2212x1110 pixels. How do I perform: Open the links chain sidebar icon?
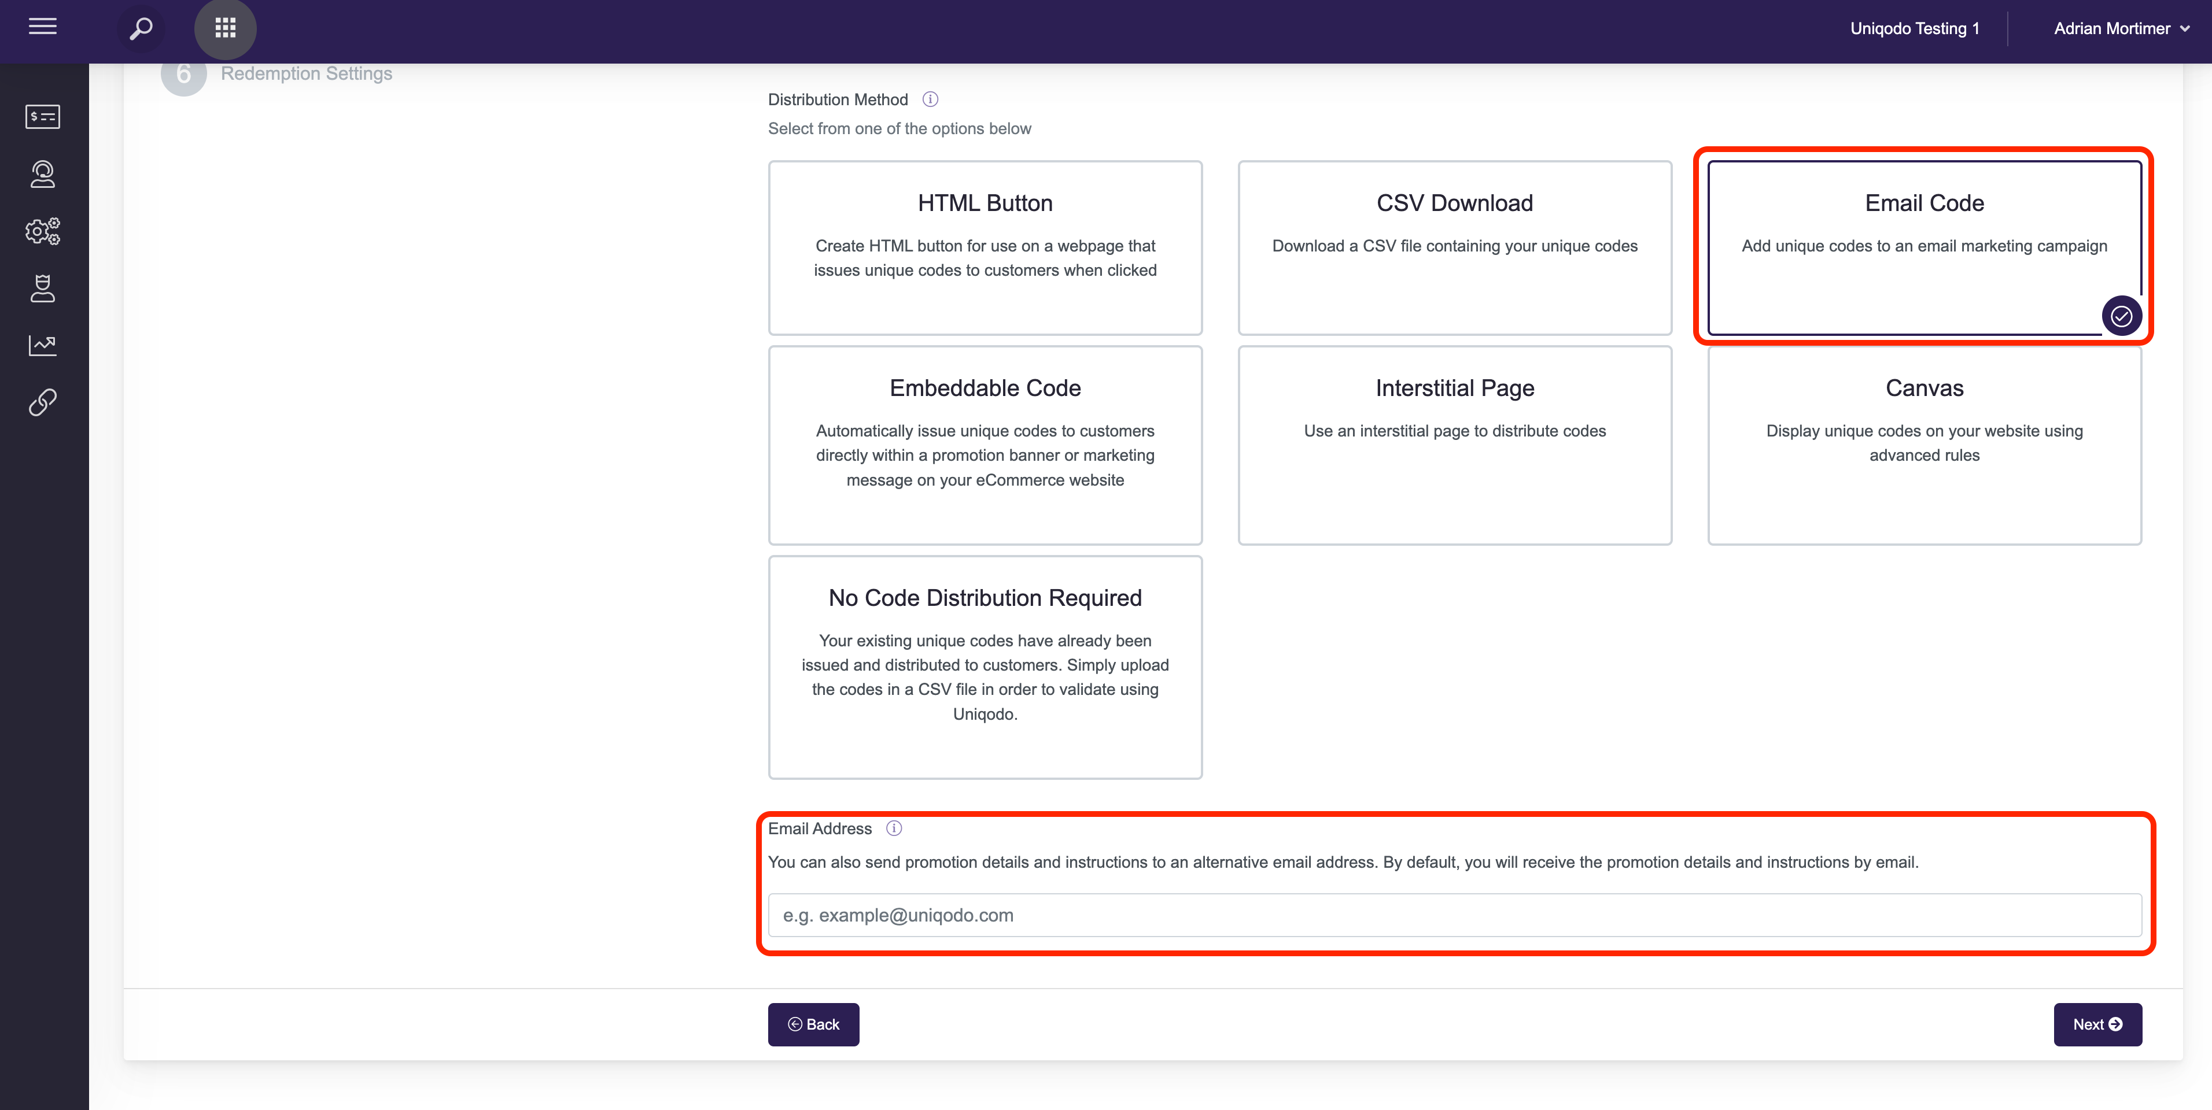point(42,402)
